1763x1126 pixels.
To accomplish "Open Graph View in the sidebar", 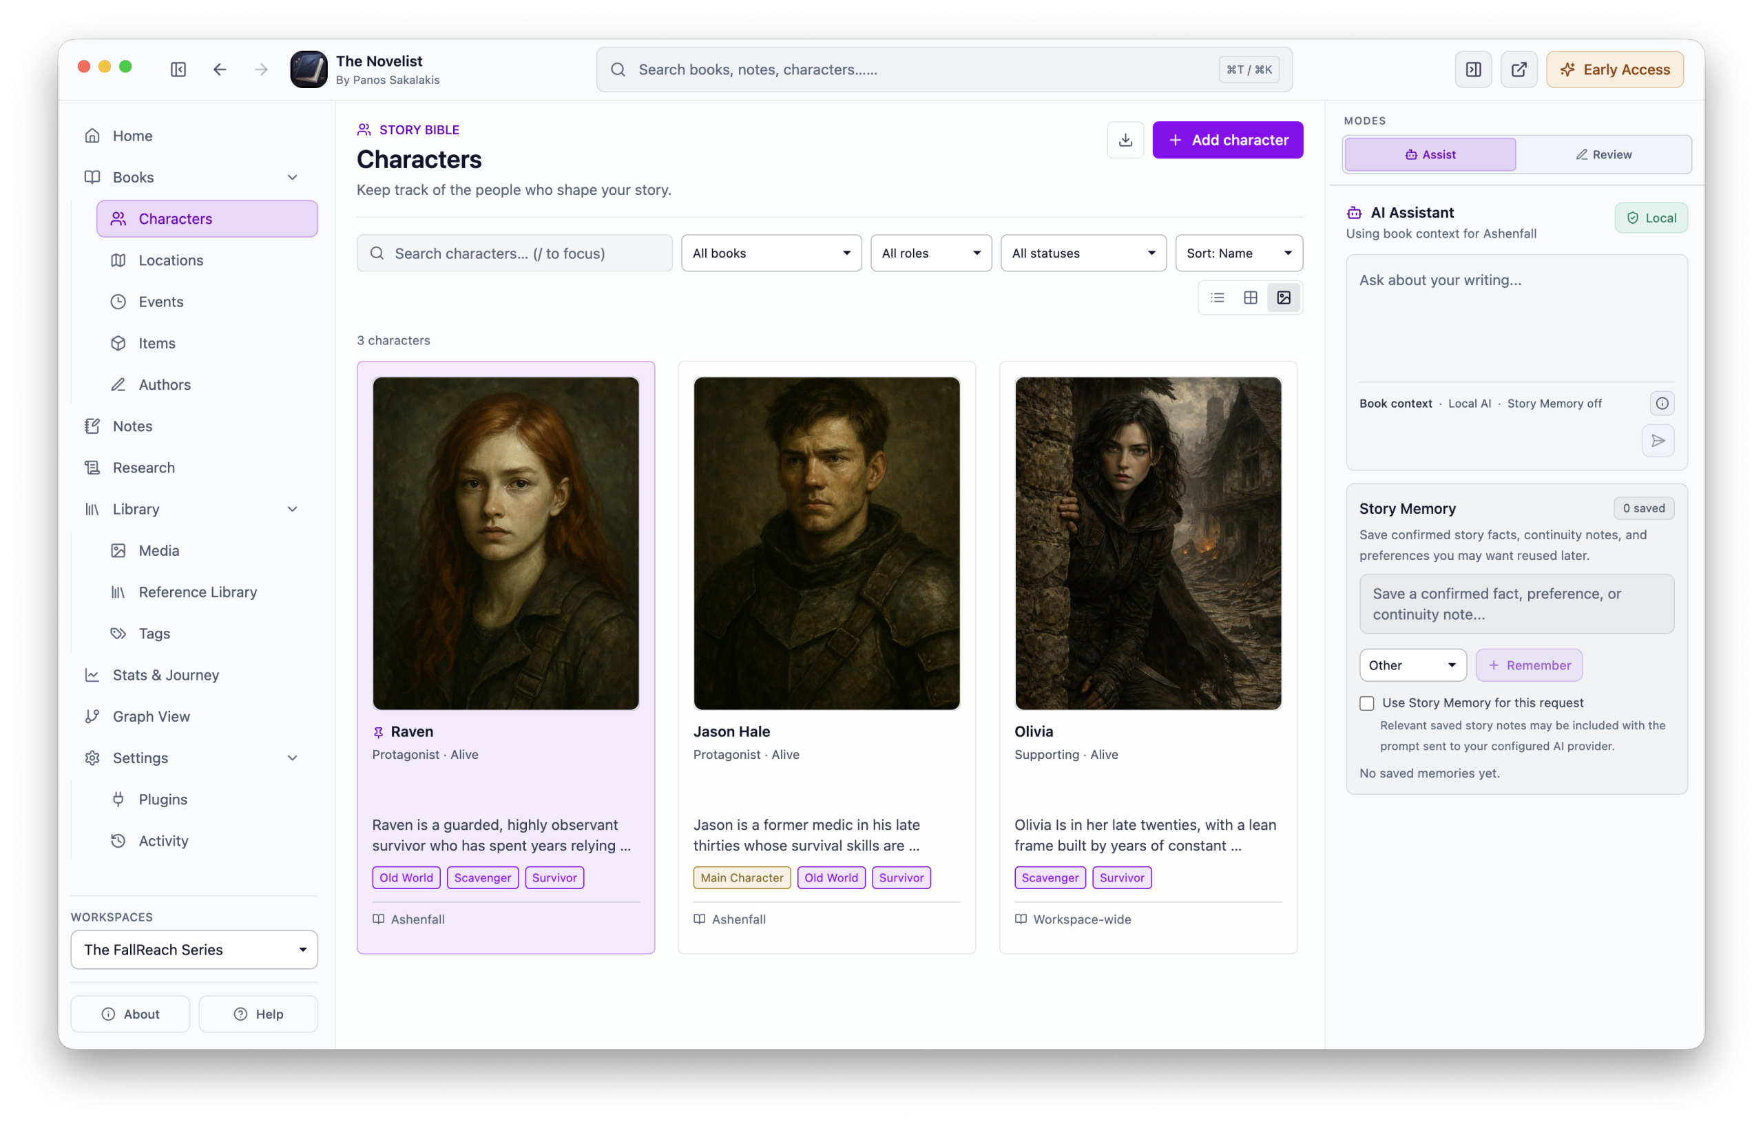I will tap(194, 717).
